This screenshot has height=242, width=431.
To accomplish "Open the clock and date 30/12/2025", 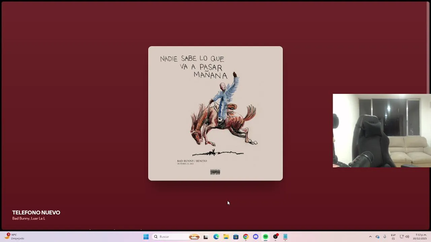I will [x=420, y=237].
